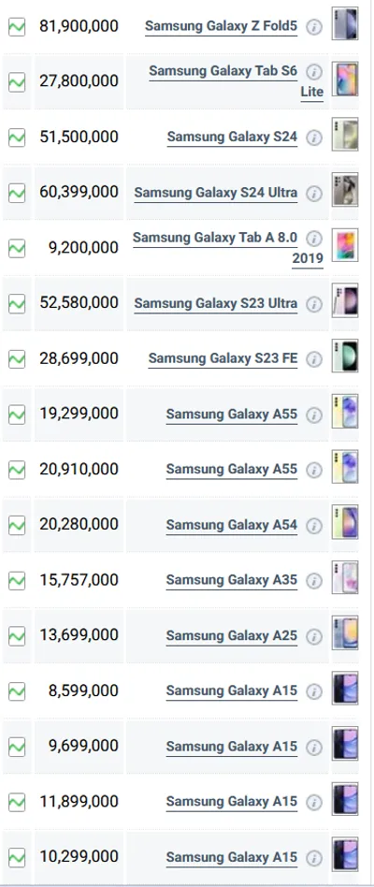View info icon for Galaxy A54

[314, 526]
